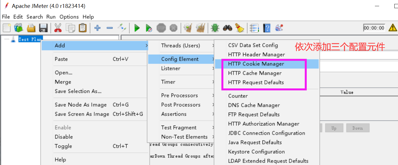Image resolution: width=398 pixels, height=165 pixels.
Task: Click the Test Plan flask icon
Action: tap(13, 39)
